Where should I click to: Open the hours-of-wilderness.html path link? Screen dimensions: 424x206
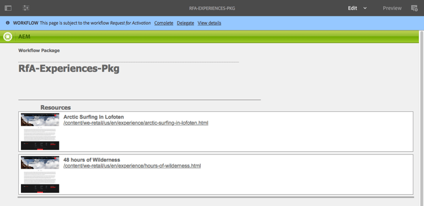click(132, 166)
